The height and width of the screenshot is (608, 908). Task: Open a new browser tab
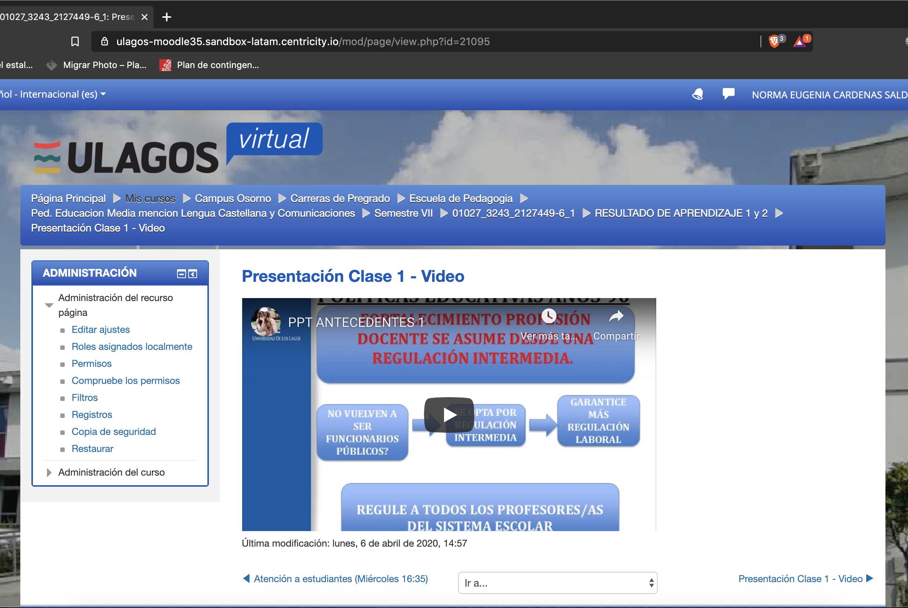coord(167,17)
